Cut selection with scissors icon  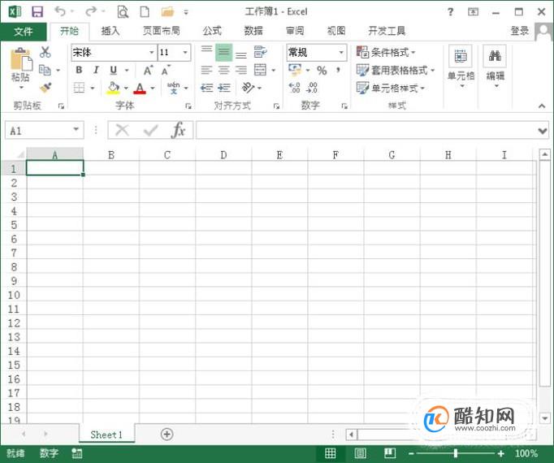pos(45,52)
